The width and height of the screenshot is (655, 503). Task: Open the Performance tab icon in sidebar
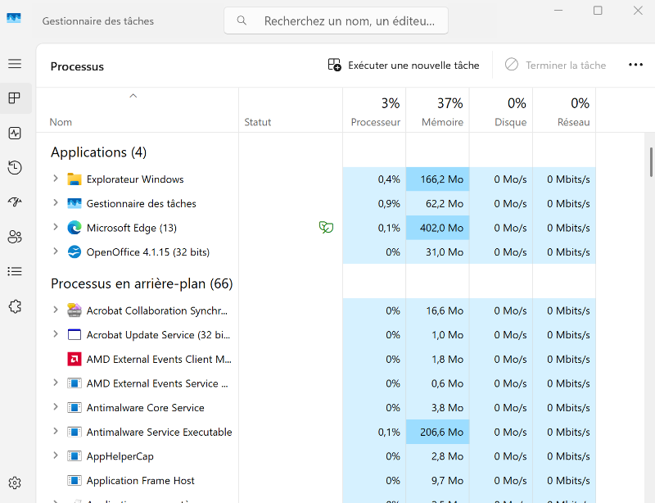pyautogui.click(x=15, y=134)
